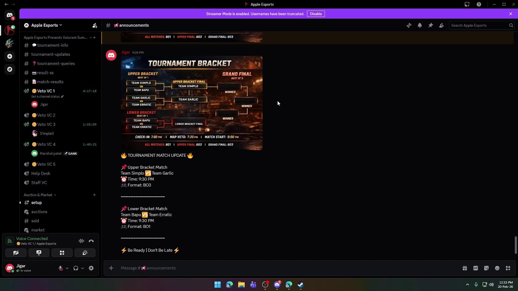Open voice connection quality details icon
This screenshot has width=518, height=291.
click(9, 241)
